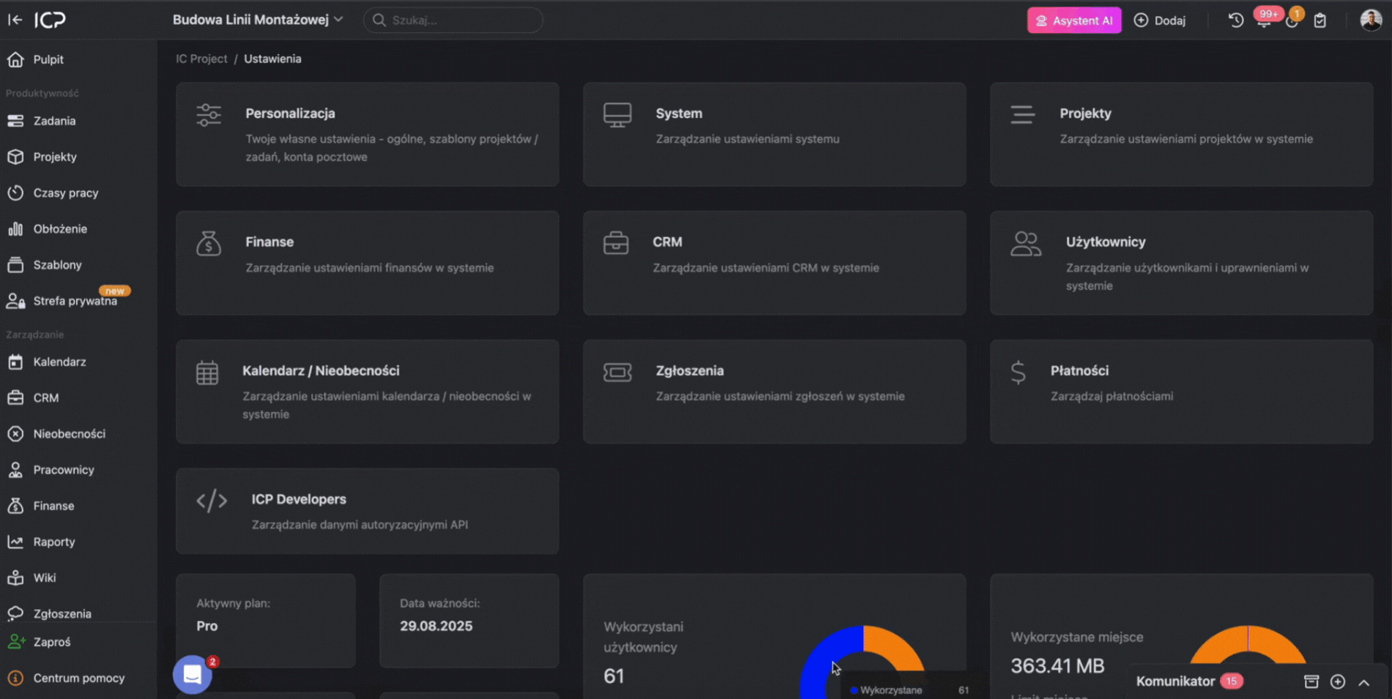
Task: Go to IC Project breadcrumb
Action: (x=201, y=59)
